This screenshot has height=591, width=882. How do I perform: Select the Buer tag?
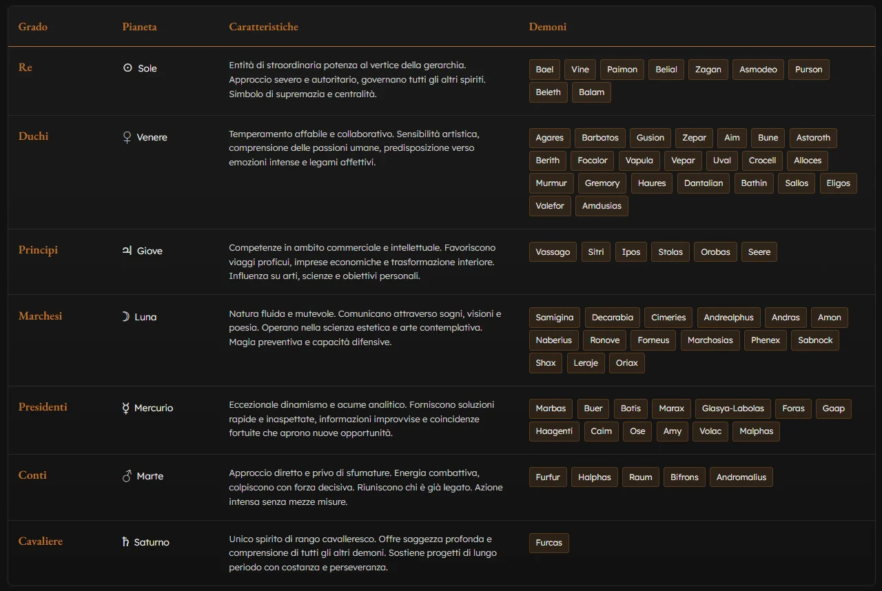(x=593, y=408)
